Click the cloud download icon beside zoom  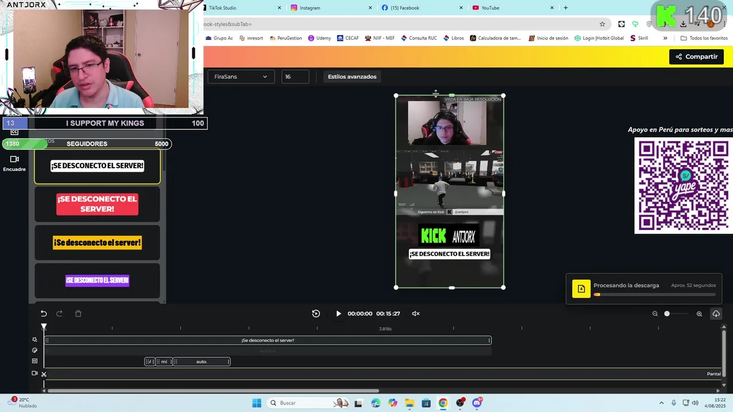click(x=716, y=314)
